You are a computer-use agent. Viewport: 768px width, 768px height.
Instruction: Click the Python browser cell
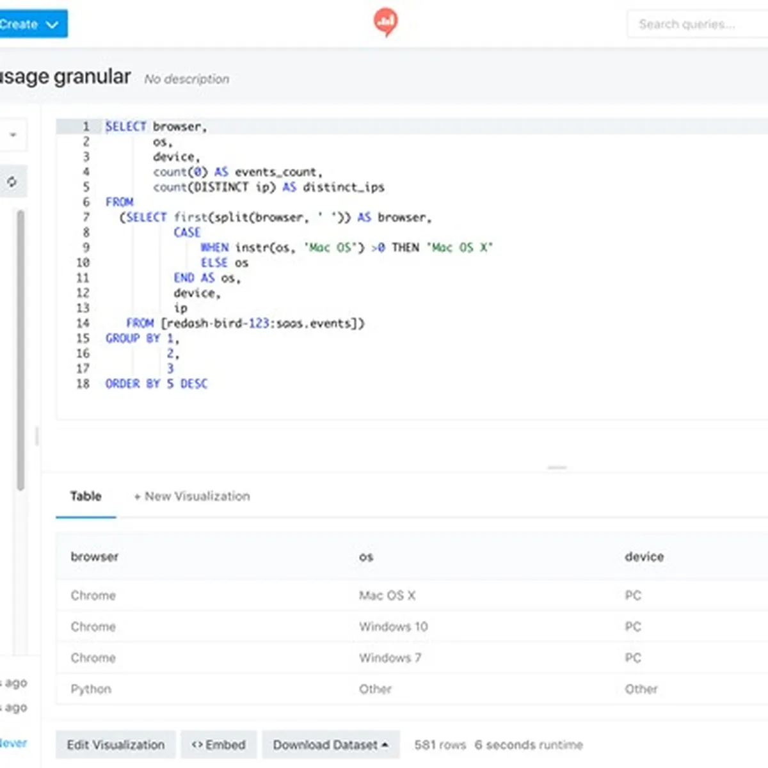pos(91,689)
